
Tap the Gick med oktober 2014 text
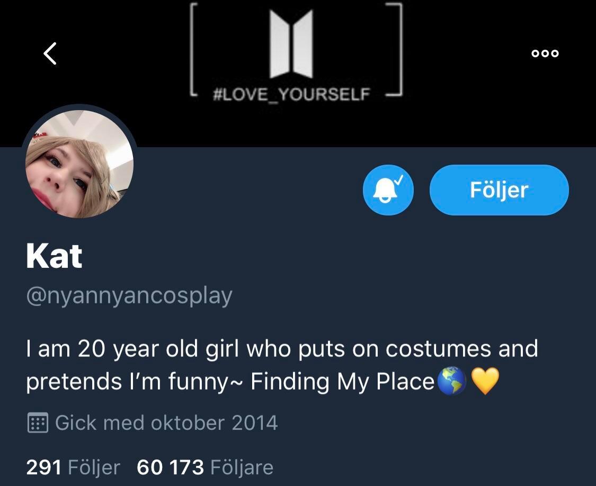(166, 423)
